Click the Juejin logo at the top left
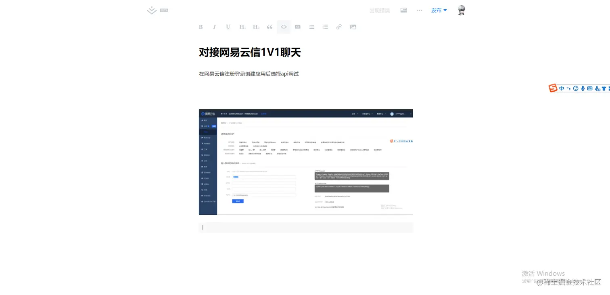Image resolution: width=610 pixels, height=295 pixels. click(x=152, y=10)
